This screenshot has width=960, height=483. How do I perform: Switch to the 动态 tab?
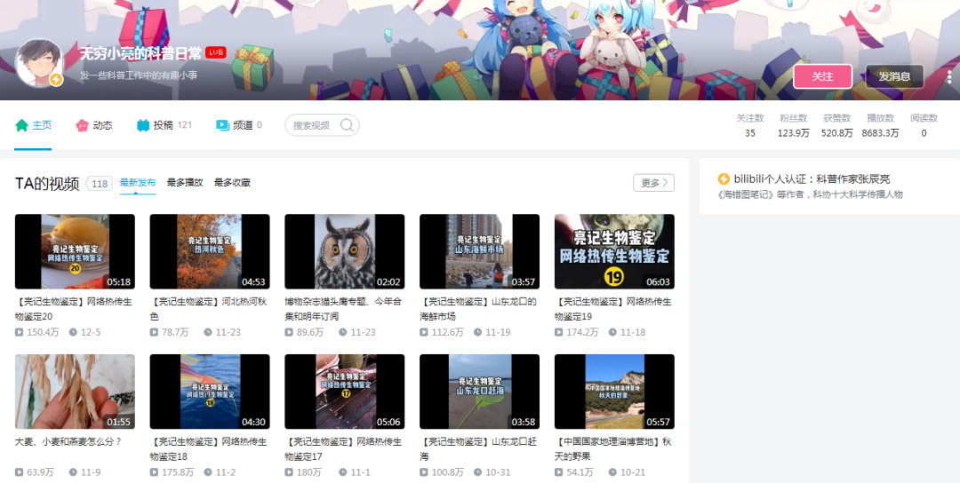click(x=102, y=125)
